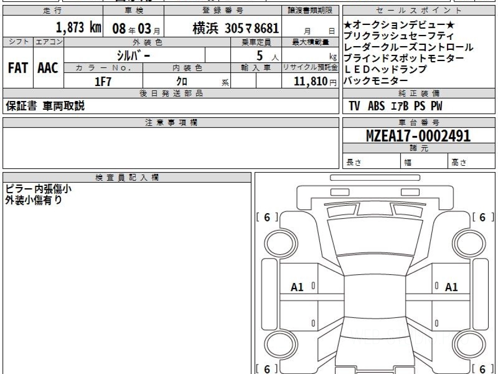Click the [6] mark at the diagram's bottom-left
Screen dimensions: 498x374
267,369
